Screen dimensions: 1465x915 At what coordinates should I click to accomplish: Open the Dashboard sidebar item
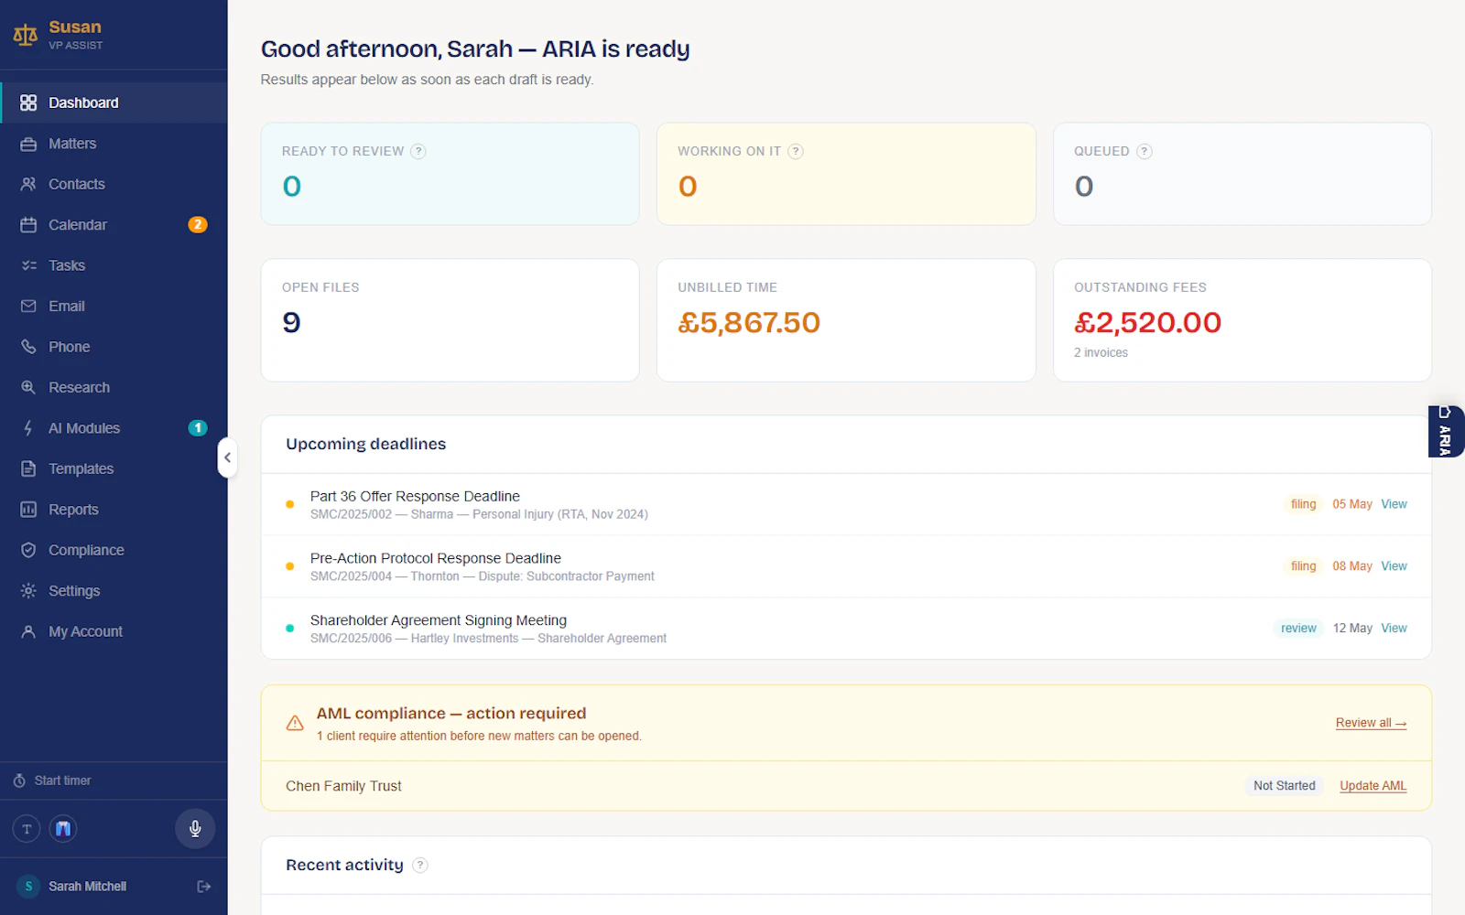(x=114, y=102)
